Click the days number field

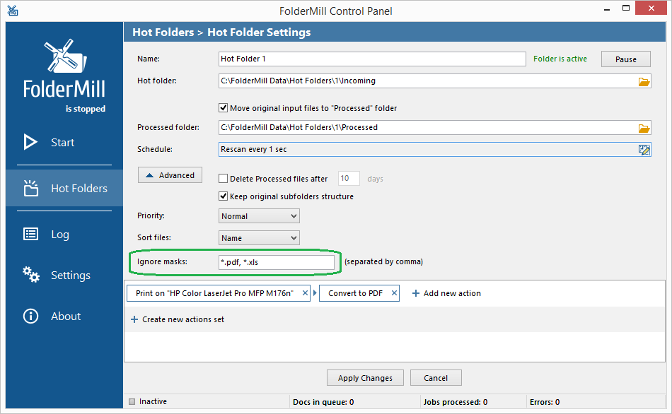349,179
